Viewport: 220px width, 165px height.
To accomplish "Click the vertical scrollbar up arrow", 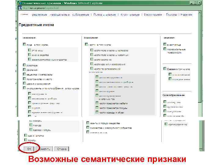I will pos(200,13).
